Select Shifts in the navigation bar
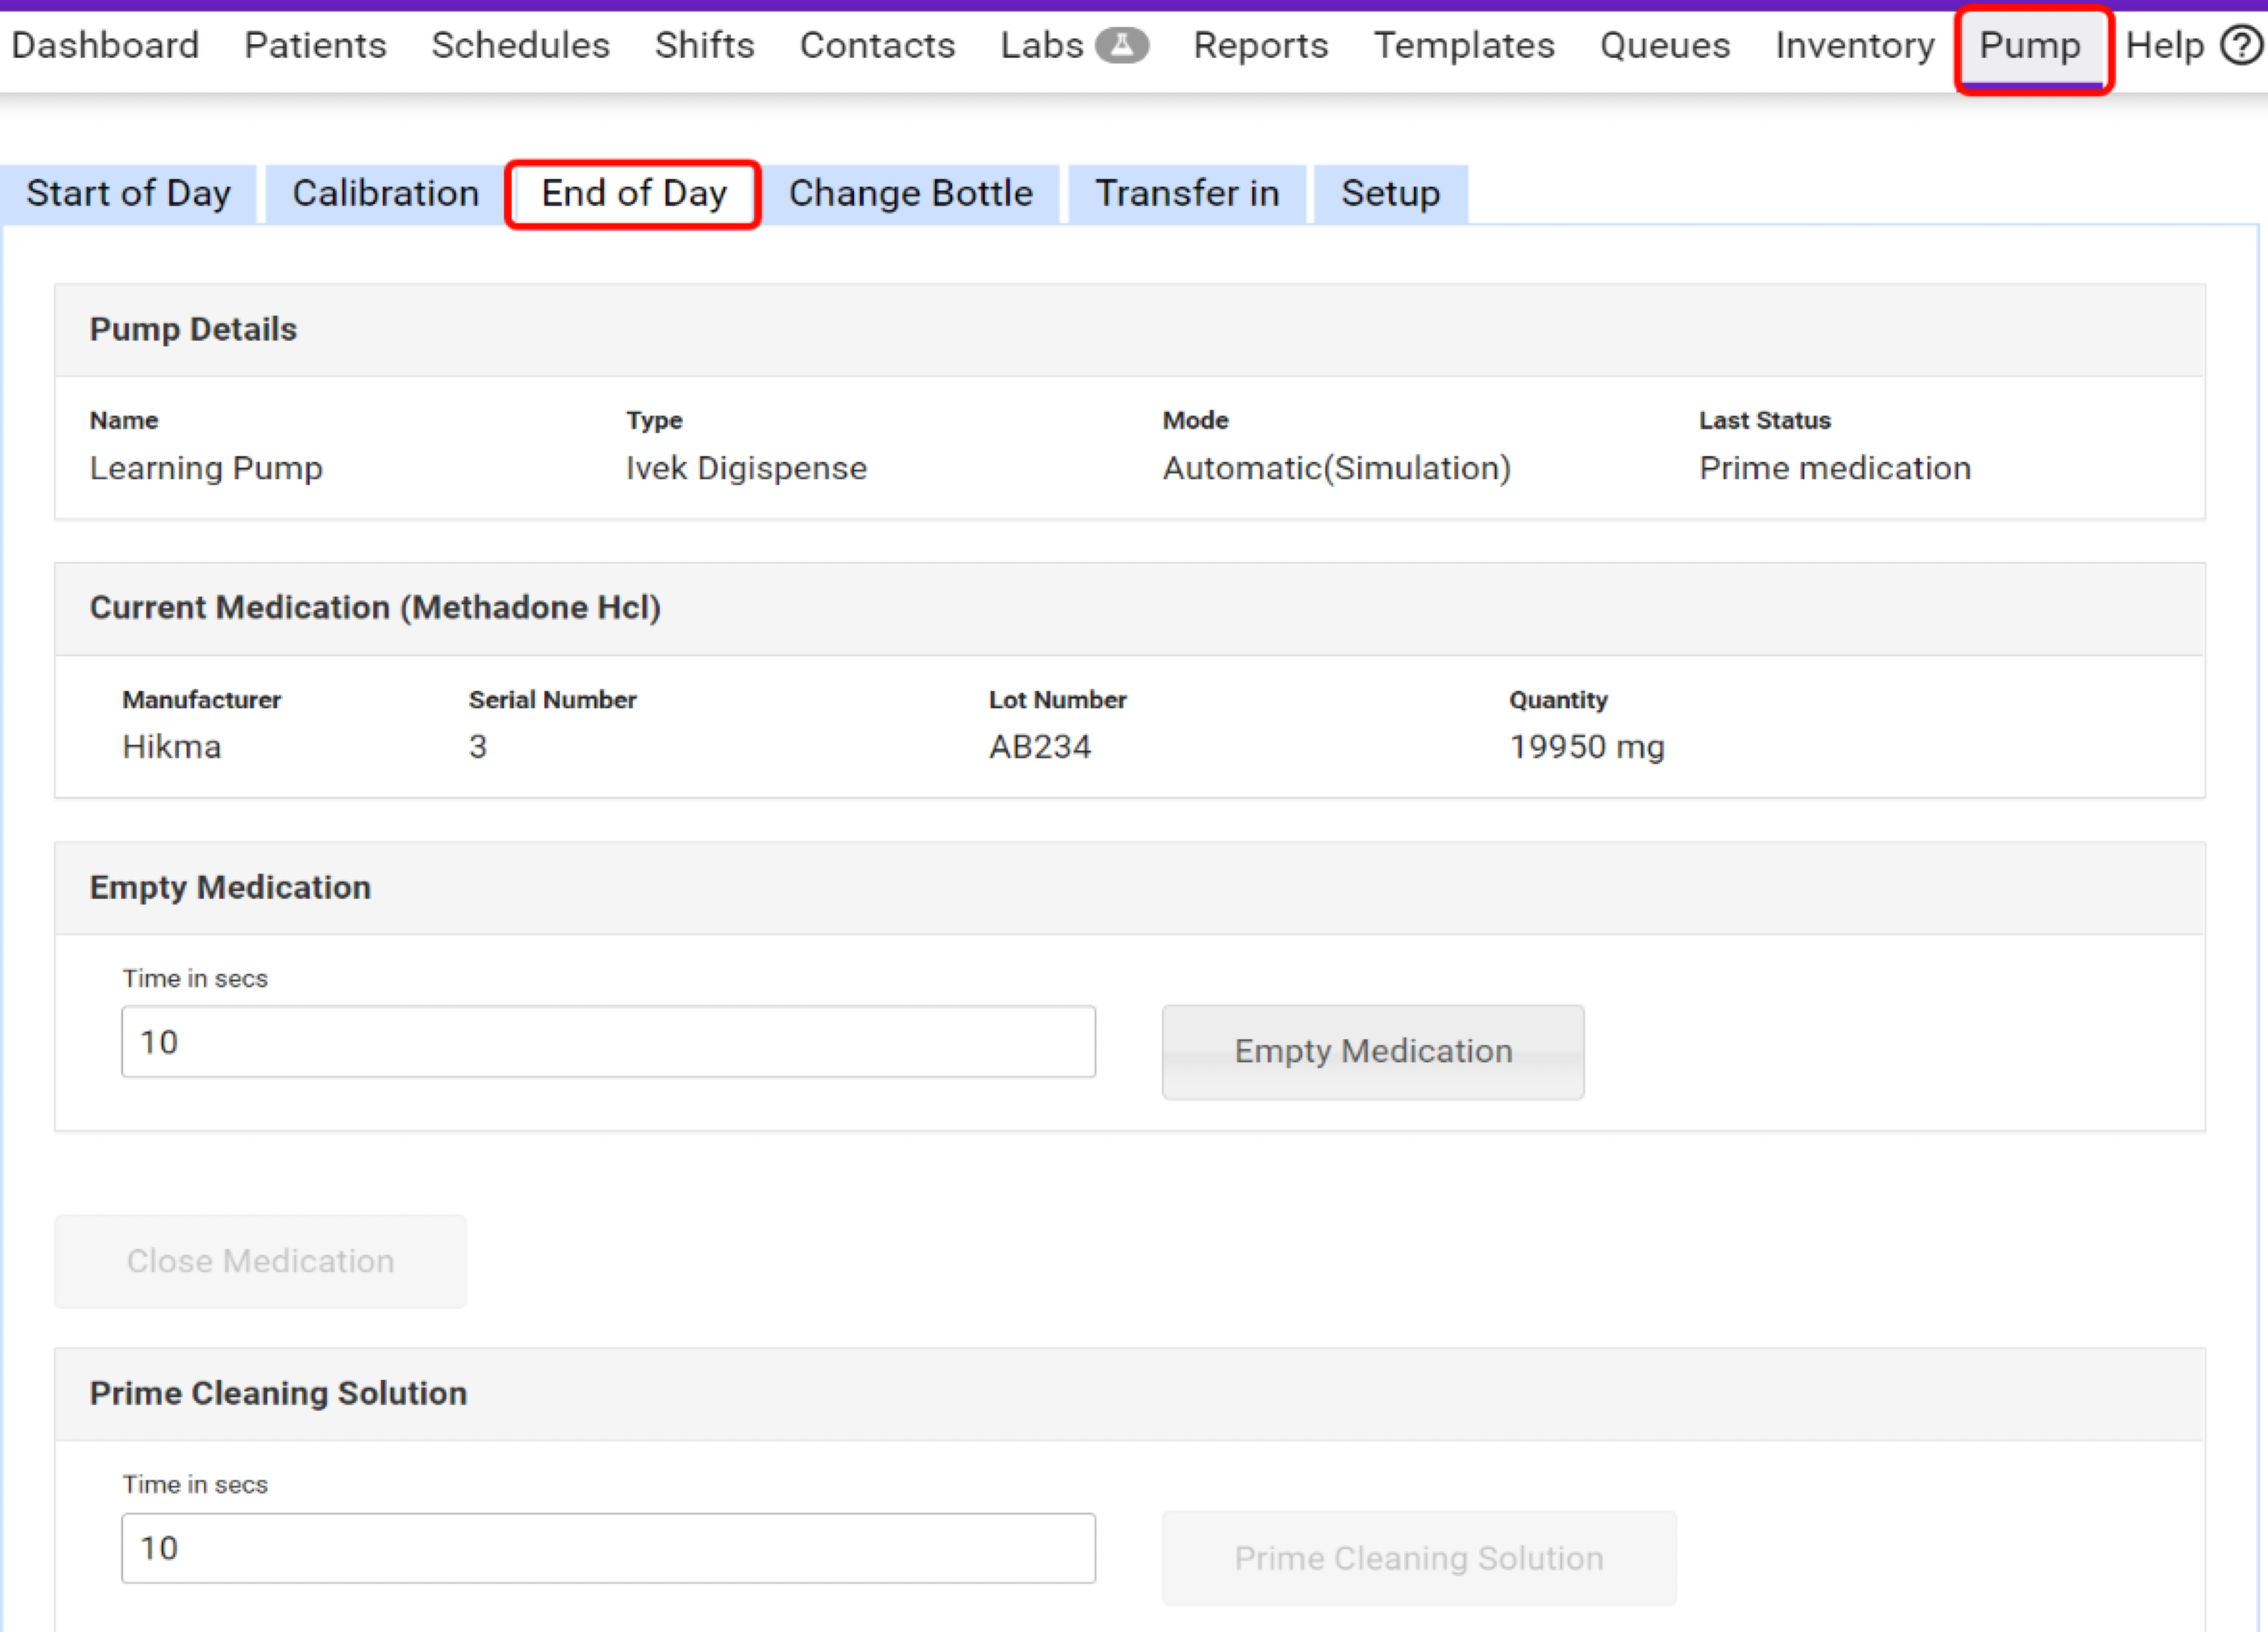 (704, 45)
